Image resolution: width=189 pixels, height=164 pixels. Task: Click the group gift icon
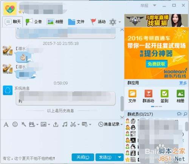(x=32, y=124)
